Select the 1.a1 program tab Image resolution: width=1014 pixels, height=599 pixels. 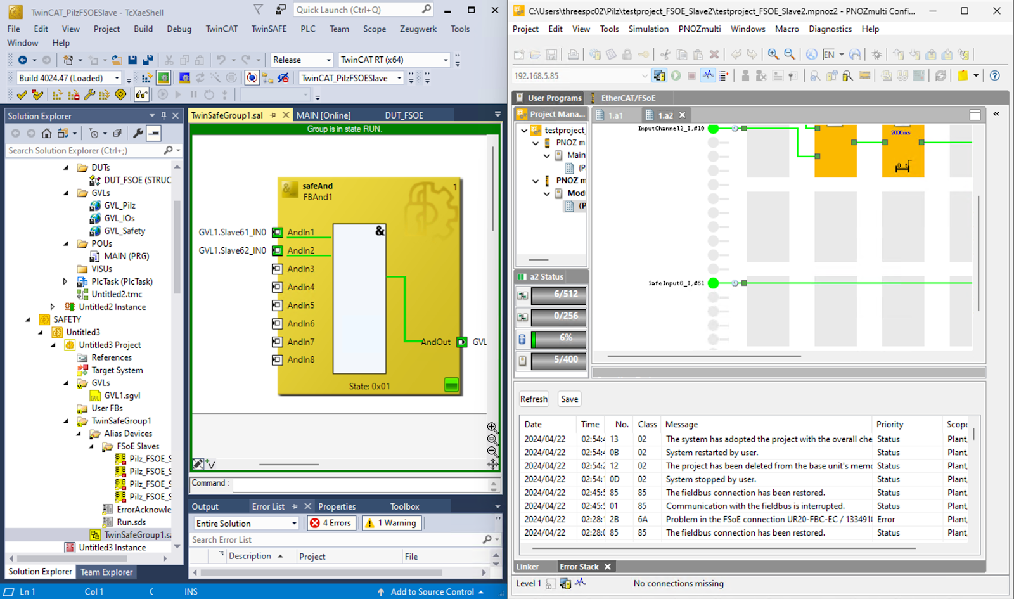[616, 115]
